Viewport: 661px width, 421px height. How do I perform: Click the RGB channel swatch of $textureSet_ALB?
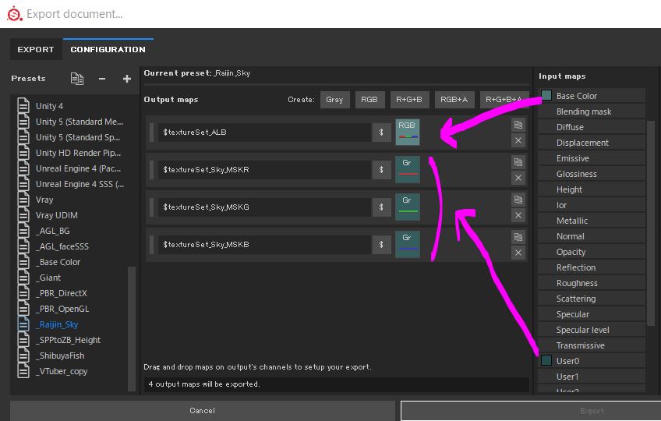point(407,132)
